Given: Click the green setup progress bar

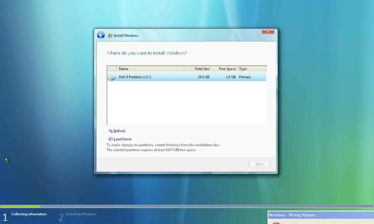Looking at the screenshot, I should 20,206.
